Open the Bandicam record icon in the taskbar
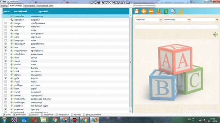220x123 pixels. 75,120
